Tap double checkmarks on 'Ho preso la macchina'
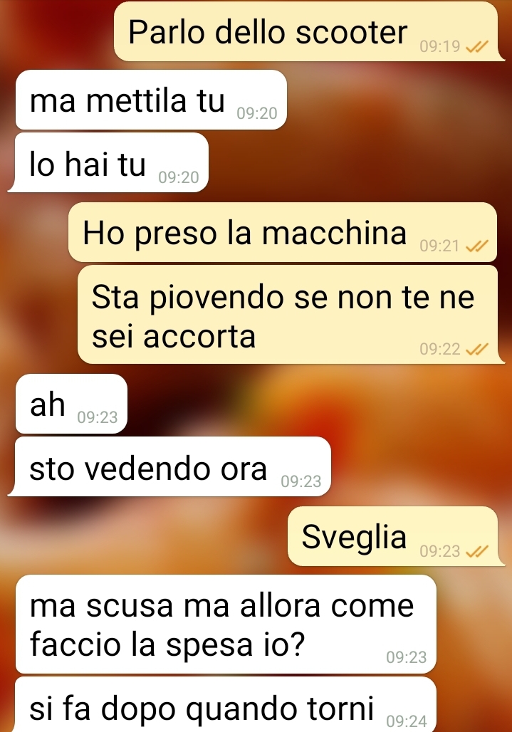This screenshot has width=512, height=732. click(477, 246)
